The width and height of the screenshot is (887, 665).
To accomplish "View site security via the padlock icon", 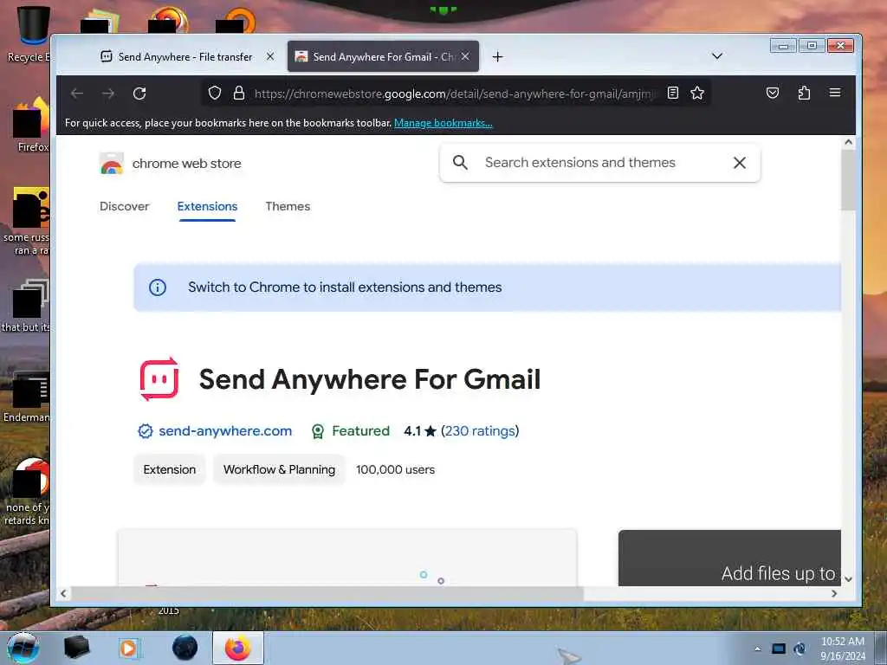I will coord(239,93).
